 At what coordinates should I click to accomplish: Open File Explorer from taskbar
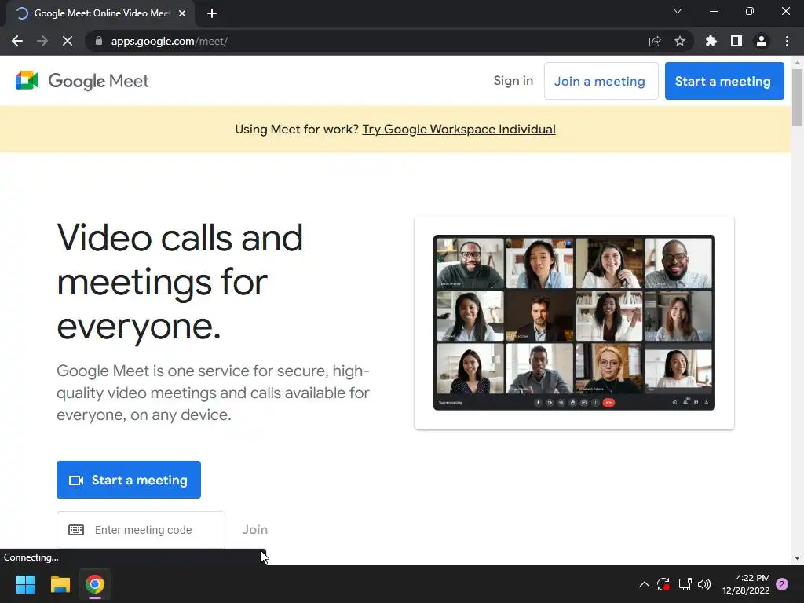[60, 584]
